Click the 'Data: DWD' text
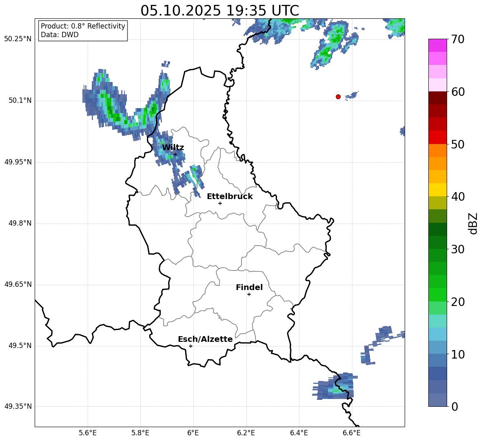Viewport: 483px width, 441px height. tap(60, 35)
